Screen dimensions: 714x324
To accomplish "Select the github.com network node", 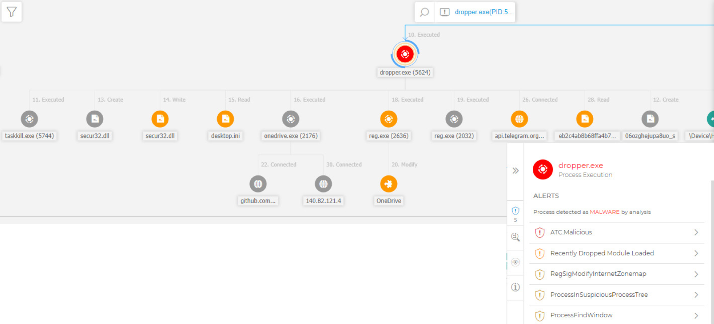I will coord(258,184).
